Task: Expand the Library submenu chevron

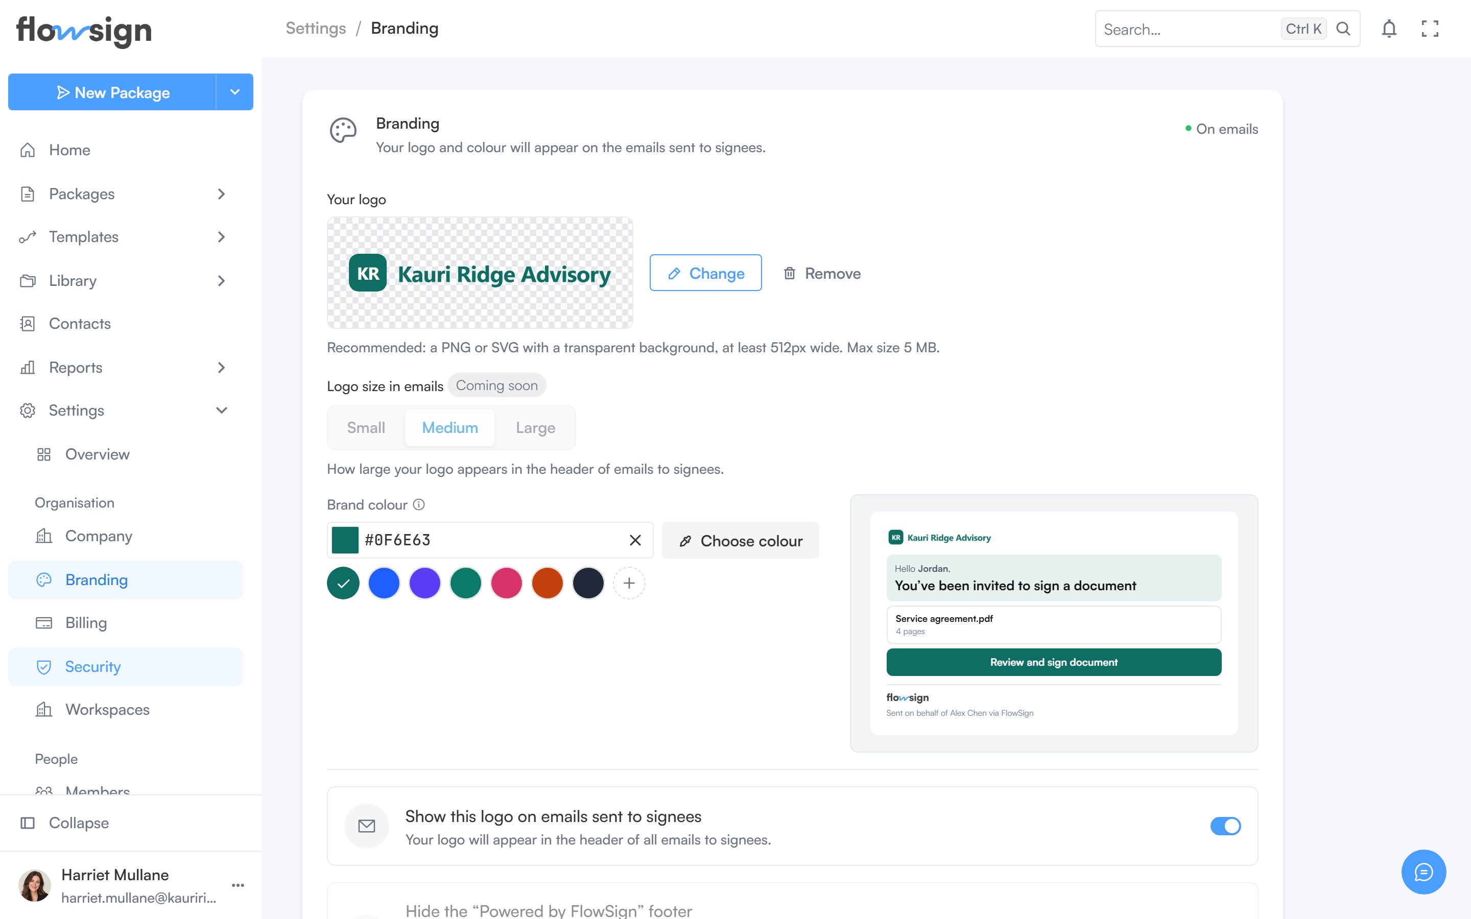Action: tap(221, 280)
